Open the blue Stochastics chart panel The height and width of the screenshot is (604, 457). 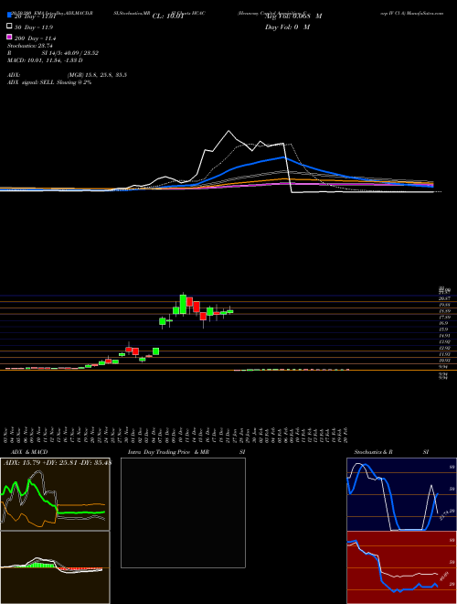pyautogui.click(x=401, y=494)
